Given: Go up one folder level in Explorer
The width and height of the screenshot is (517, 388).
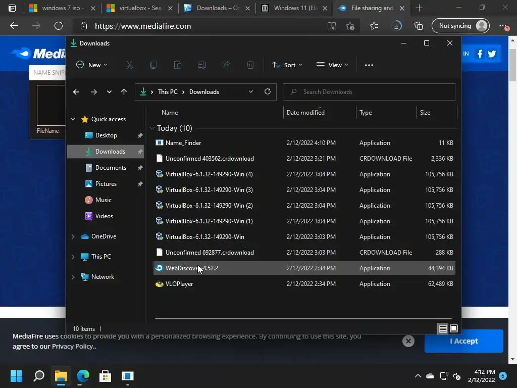Looking at the screenshot, I should [x=124, y=92].
